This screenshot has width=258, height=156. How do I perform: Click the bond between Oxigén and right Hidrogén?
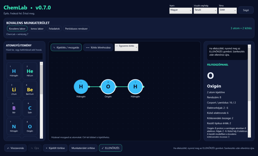click(x=122, y=87)
